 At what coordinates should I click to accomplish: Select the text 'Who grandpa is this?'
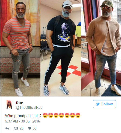click(x=23, y=116)
